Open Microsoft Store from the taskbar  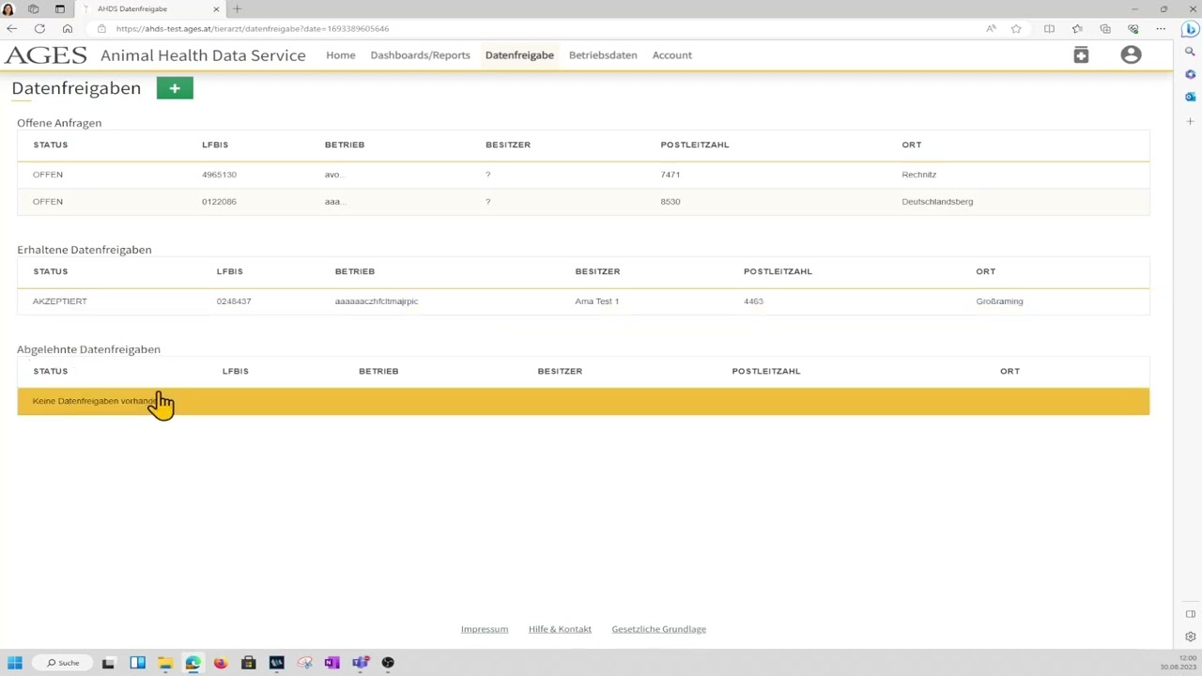pos(248,663)
